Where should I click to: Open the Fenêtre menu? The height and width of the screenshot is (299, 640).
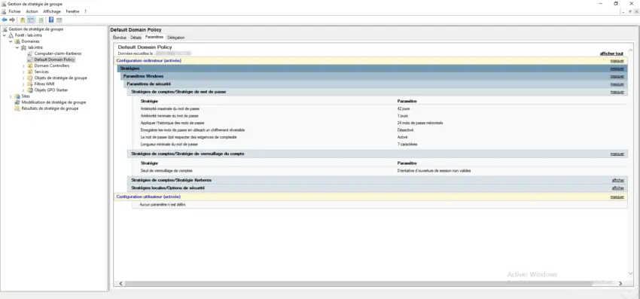click(x=72, y=11)
